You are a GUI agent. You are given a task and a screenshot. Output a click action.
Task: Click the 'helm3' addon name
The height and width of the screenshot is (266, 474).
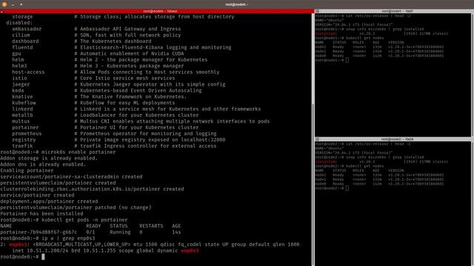tap(19, 66)
